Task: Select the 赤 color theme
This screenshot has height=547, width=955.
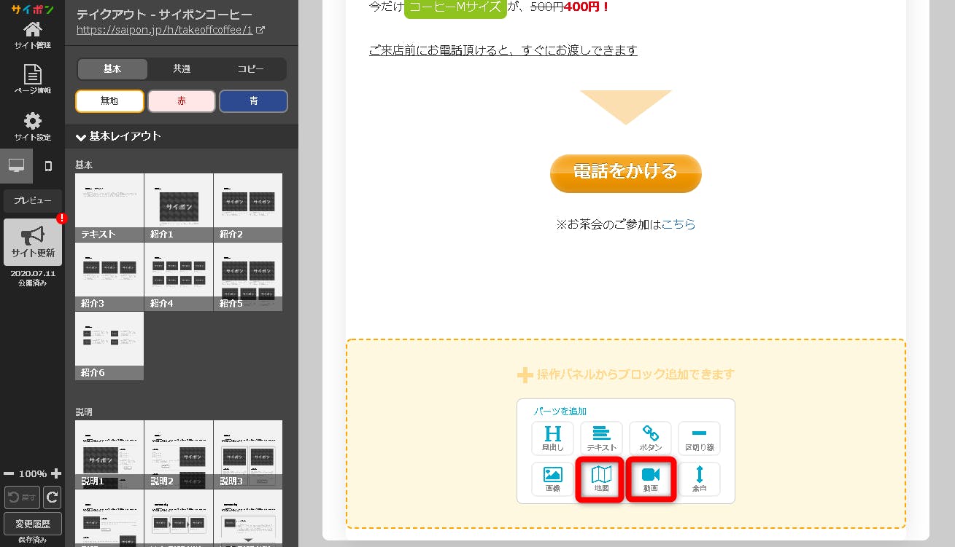Action: click(182, 101)
